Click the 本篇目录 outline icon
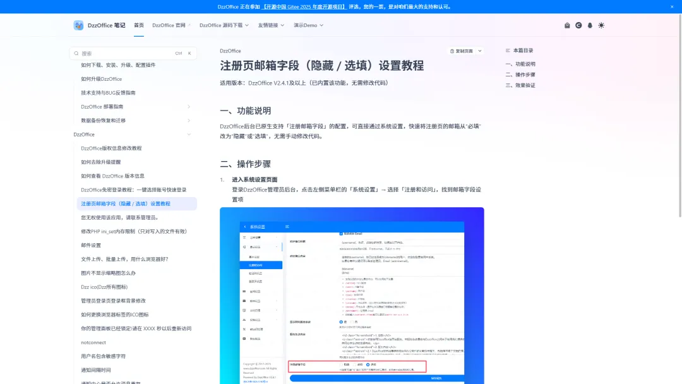The width and height of the screenshot is (682, 384). pyautogui.click(x=508, y=51)
